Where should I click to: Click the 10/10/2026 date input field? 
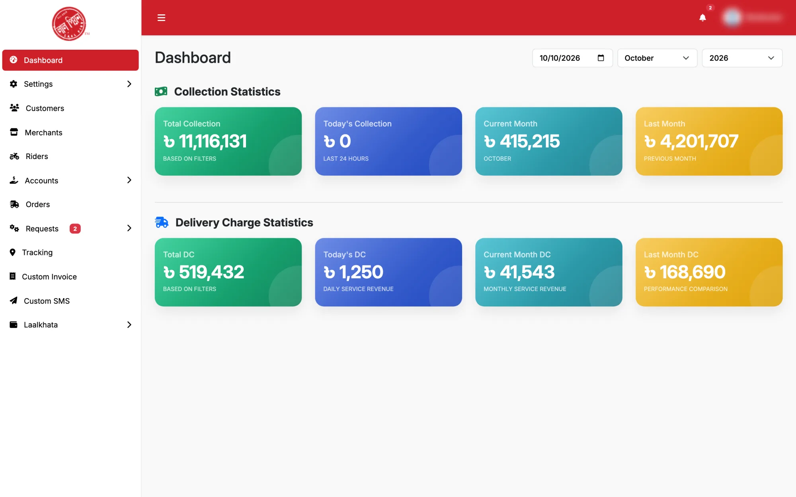pyautogui.click(x=572, y=58)
